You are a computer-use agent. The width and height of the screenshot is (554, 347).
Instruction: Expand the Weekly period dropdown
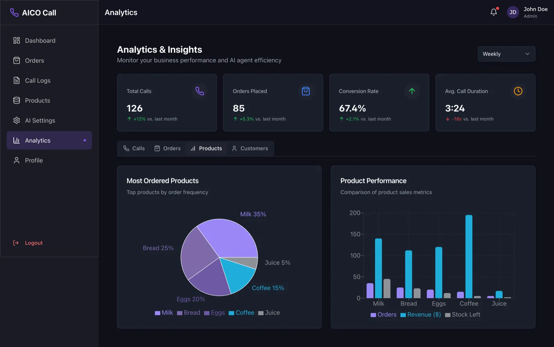point(507,54)
